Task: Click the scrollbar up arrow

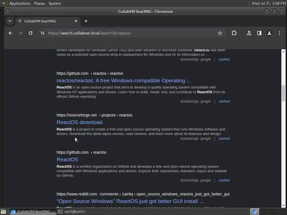Action: tap(283, 52)
